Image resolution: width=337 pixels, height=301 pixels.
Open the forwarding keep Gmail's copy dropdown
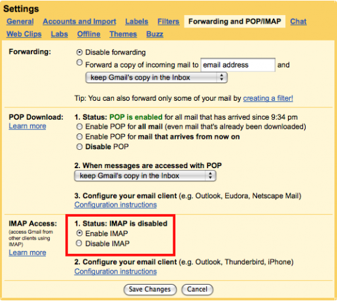tap(156, 78)
